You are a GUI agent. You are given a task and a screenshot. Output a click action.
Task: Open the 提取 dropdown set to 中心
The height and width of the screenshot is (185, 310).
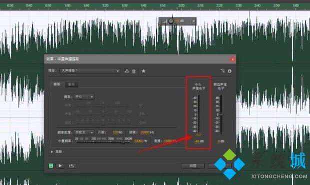[84, 97]
